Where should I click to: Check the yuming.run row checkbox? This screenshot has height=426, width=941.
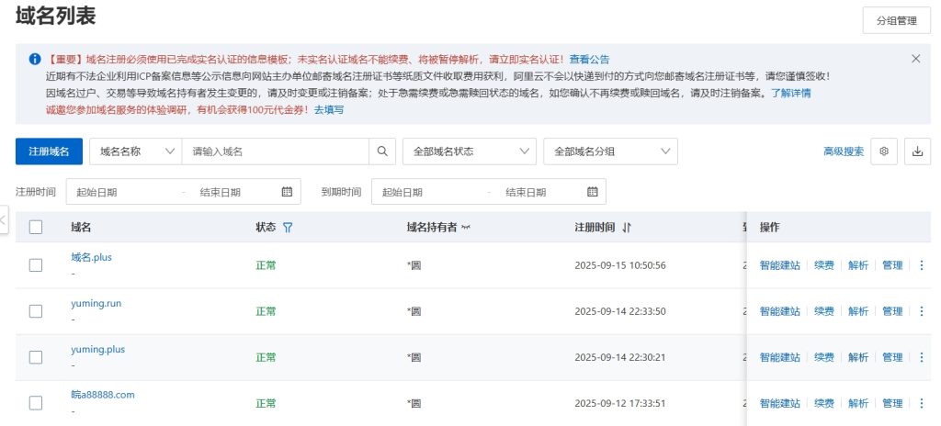pyautogui.click(x=36, y=311)
